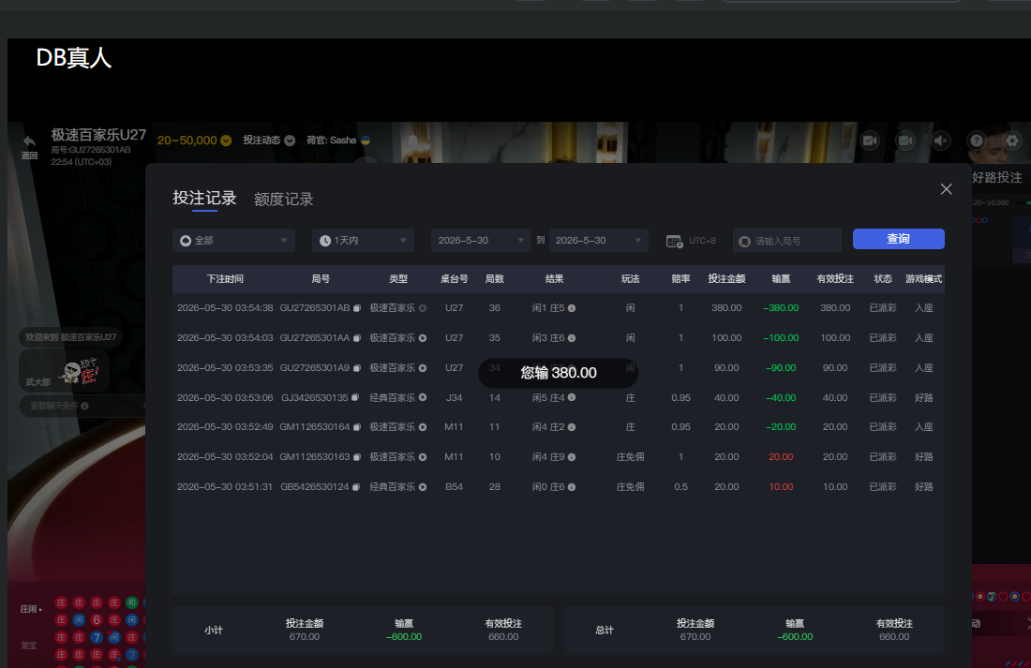Expand the 20~50,000 bet limit dropdown

tap(226, 141)
